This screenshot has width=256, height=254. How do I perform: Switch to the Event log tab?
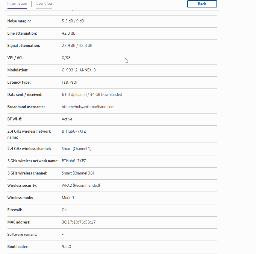coord(44,4)
